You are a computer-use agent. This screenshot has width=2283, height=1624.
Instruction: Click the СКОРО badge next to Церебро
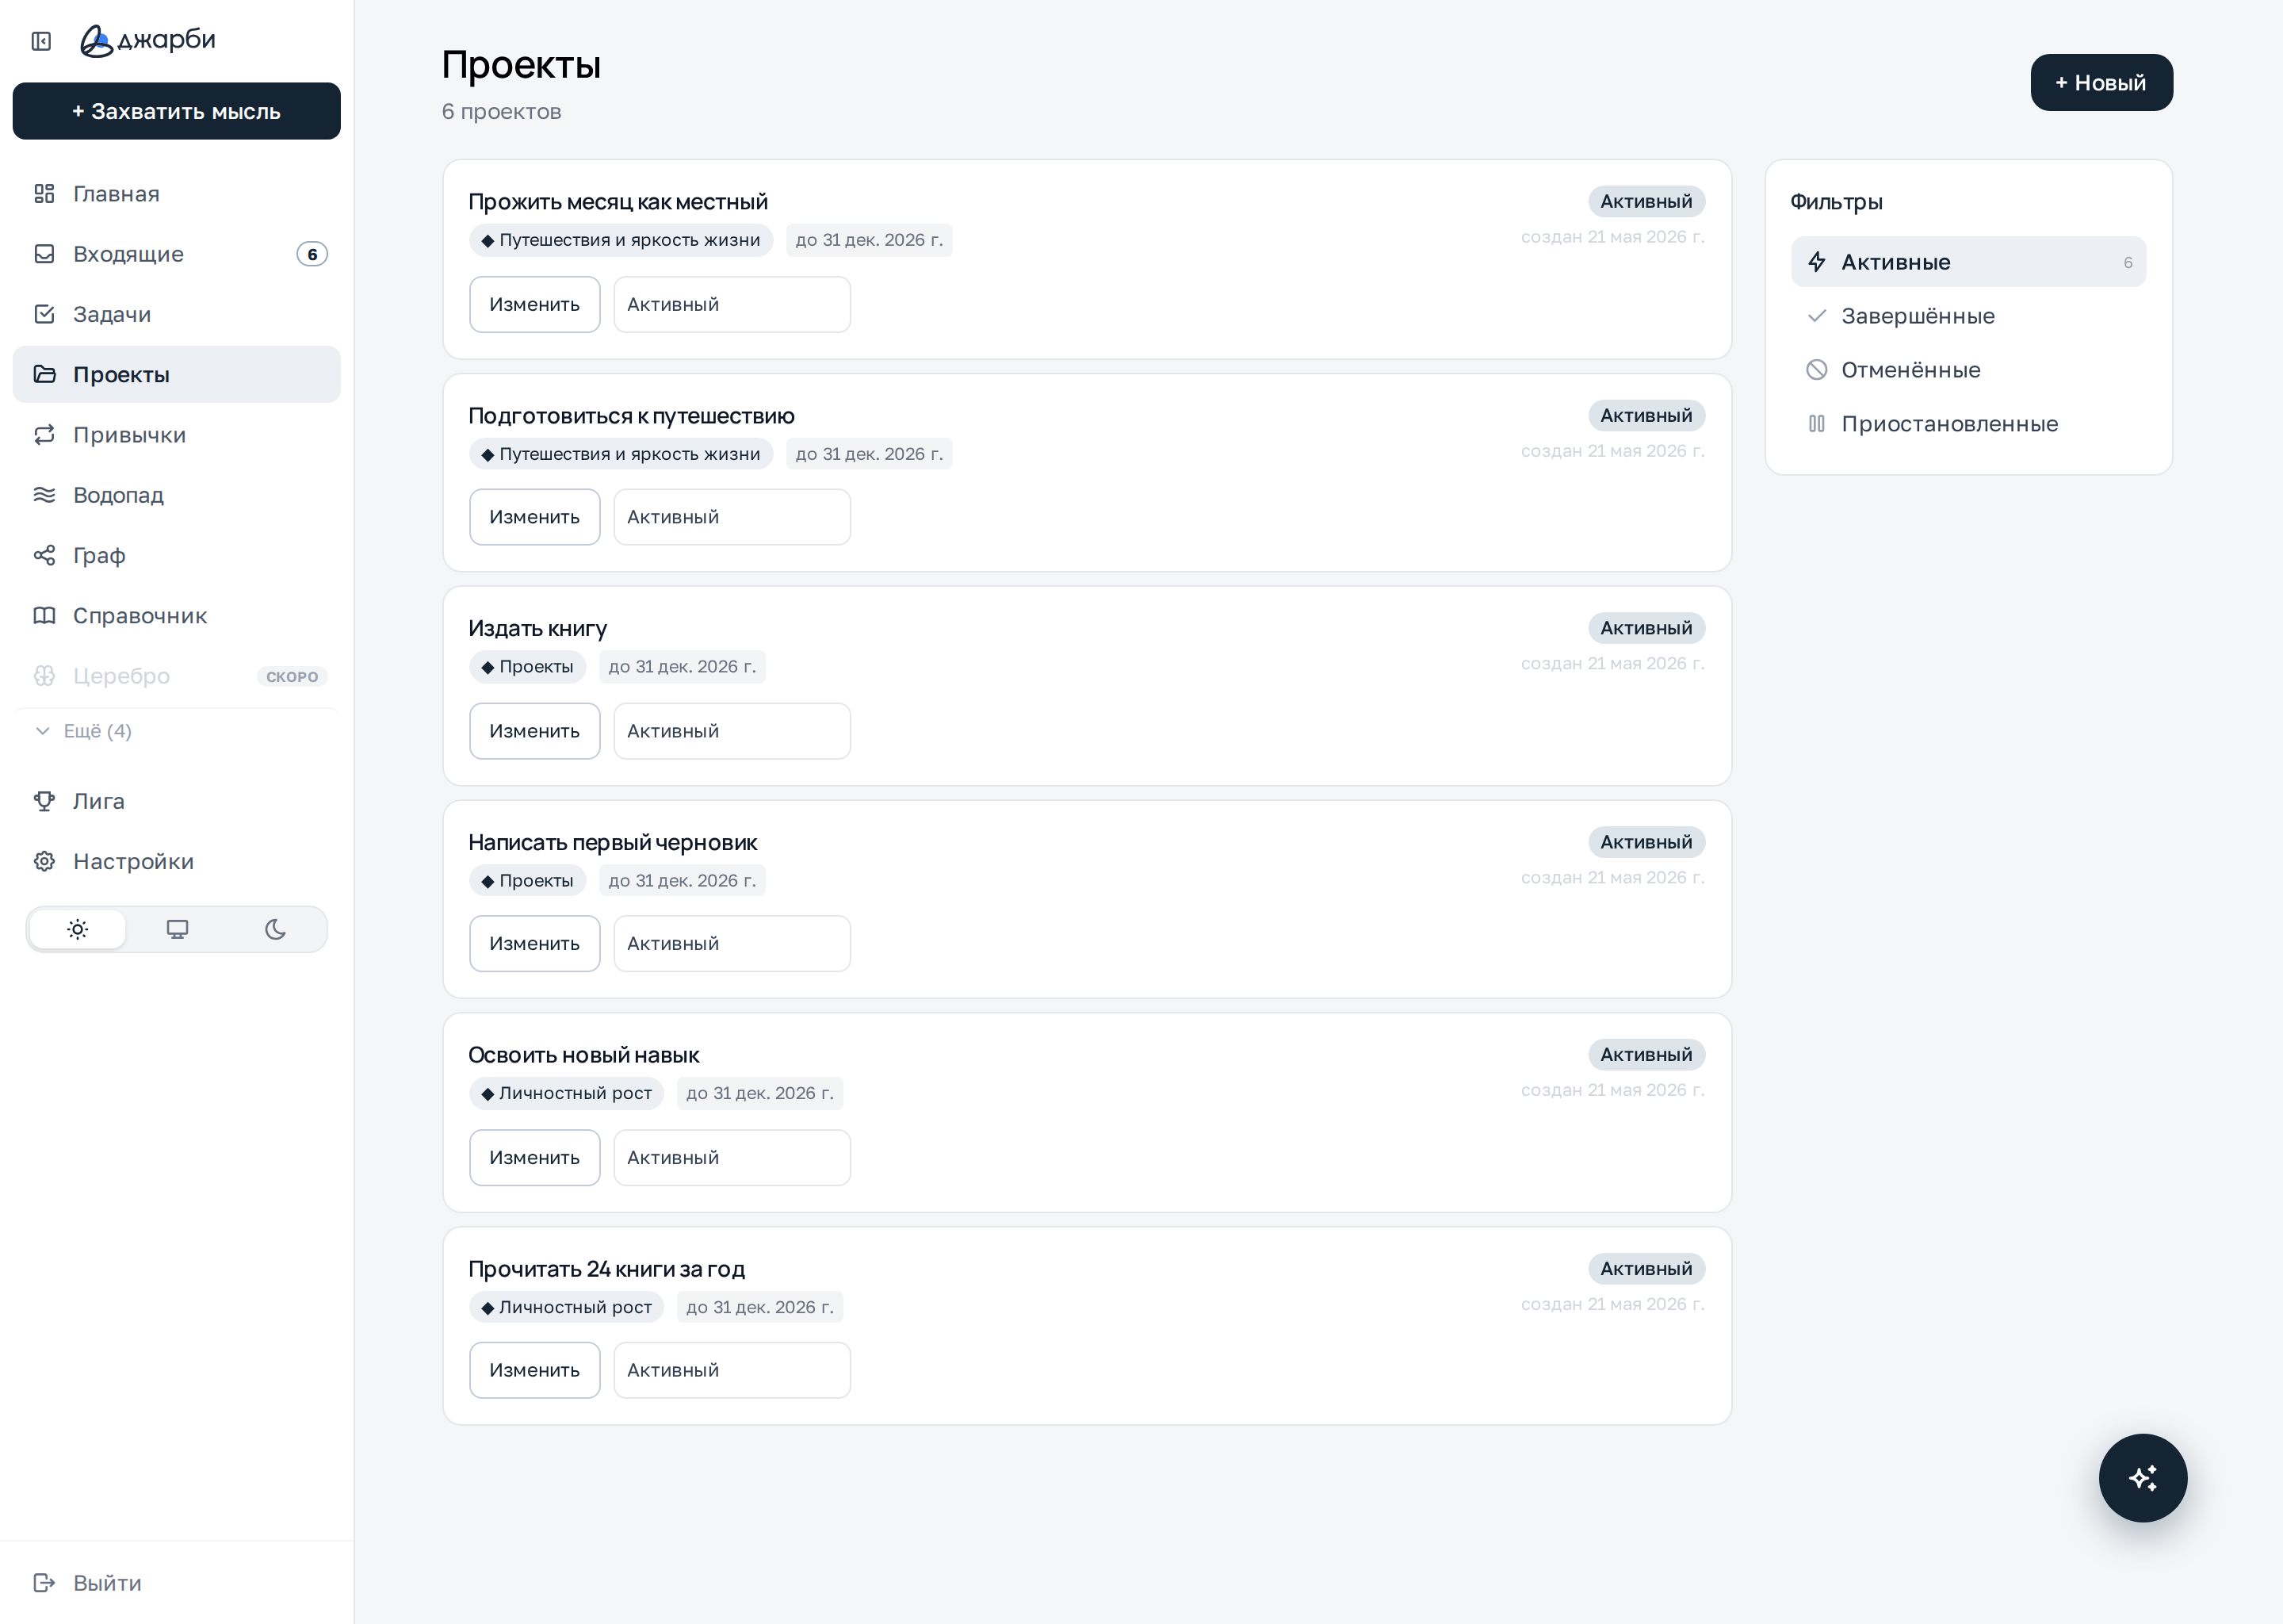292,676
